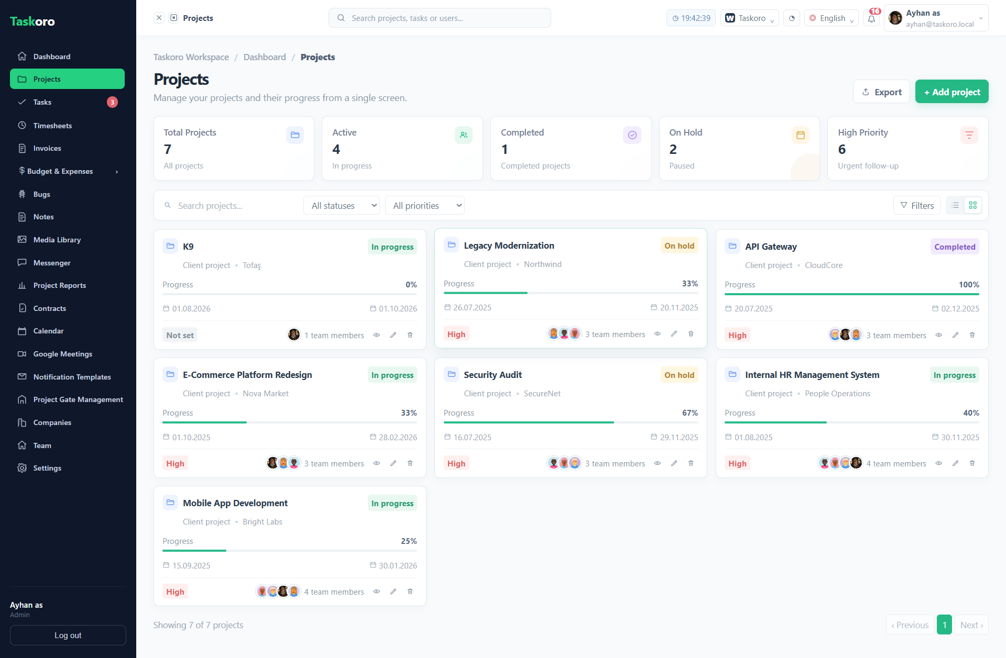Viewport: 1006px width, 658px height.
Task: Click the Completed check-circle icon
Action: [632, 135]
